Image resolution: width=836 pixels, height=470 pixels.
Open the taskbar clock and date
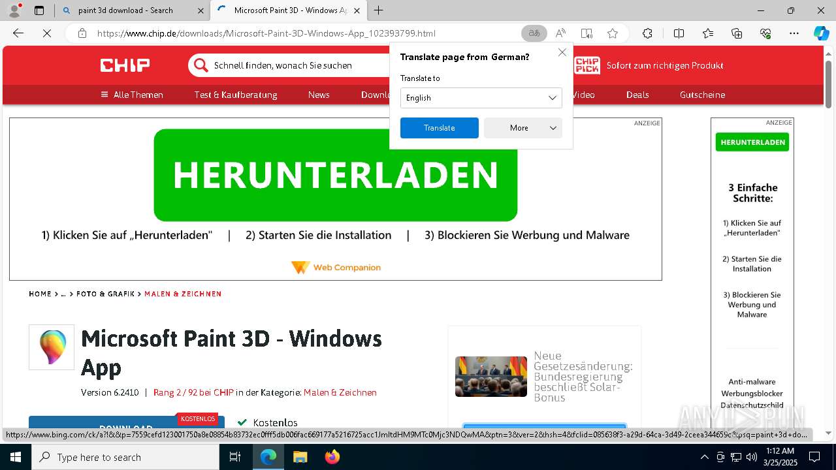pos(780,457)
